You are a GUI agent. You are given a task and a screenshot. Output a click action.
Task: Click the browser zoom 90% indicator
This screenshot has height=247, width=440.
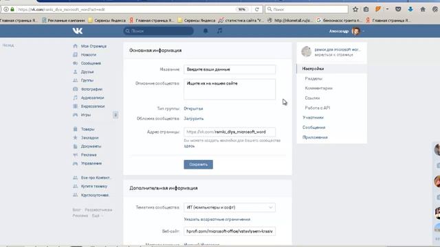tap(241, 9)
